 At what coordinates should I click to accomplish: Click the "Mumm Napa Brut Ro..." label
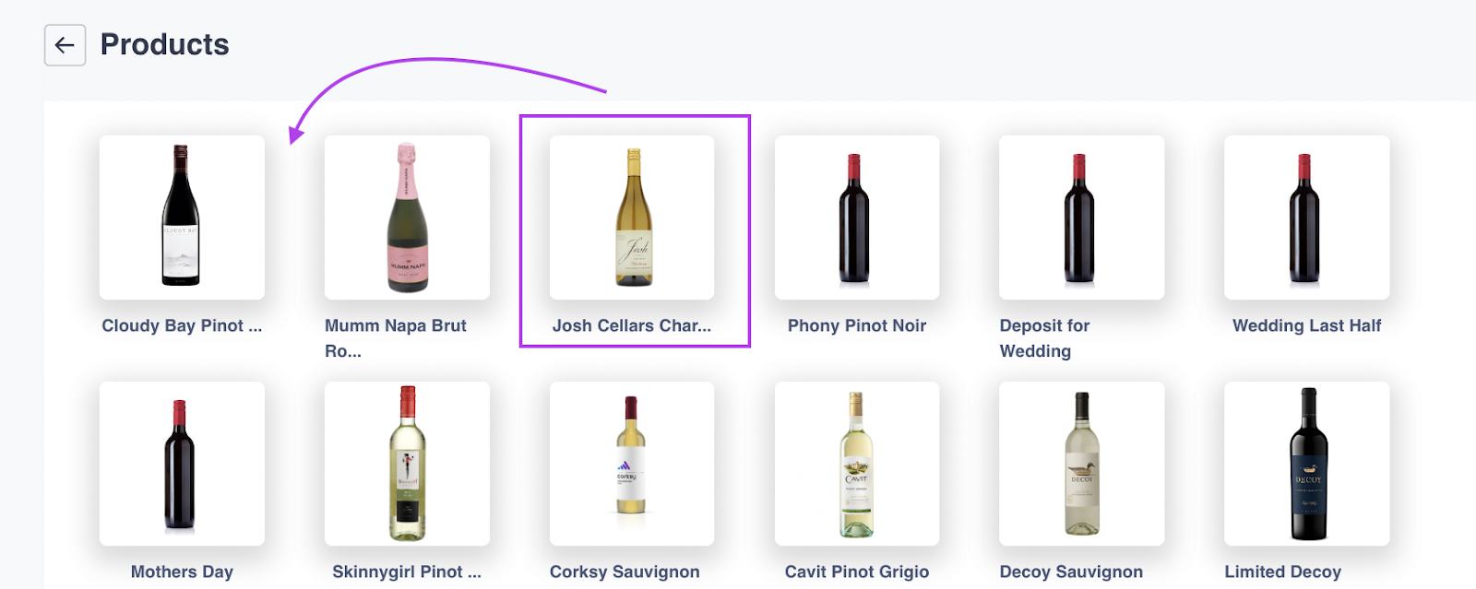click(x=395, y=337)
